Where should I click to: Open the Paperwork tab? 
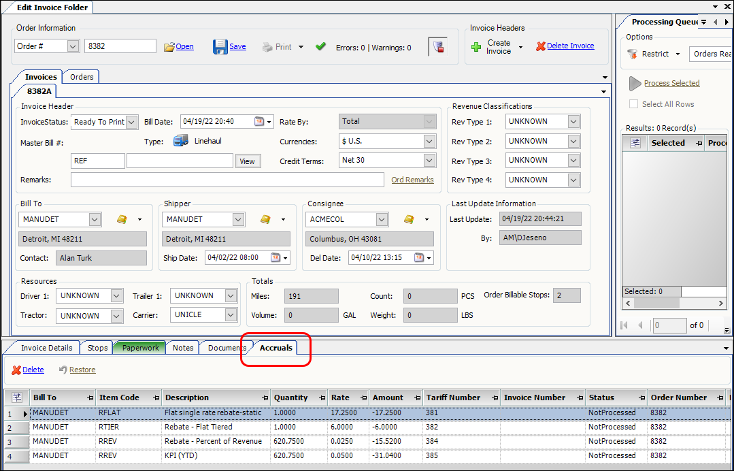click(x=140, y=348)
